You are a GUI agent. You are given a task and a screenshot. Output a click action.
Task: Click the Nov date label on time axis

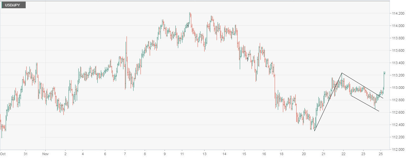[x=45, y=153]
